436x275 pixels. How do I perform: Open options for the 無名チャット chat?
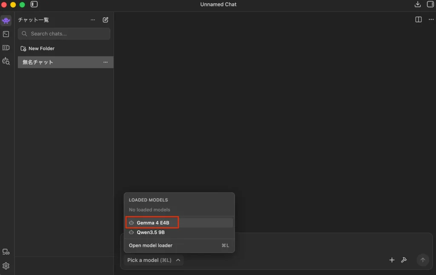[x=106, y=62]
